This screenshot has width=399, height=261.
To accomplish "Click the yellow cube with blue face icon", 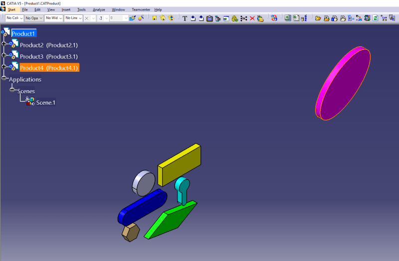I will [171, 18].
